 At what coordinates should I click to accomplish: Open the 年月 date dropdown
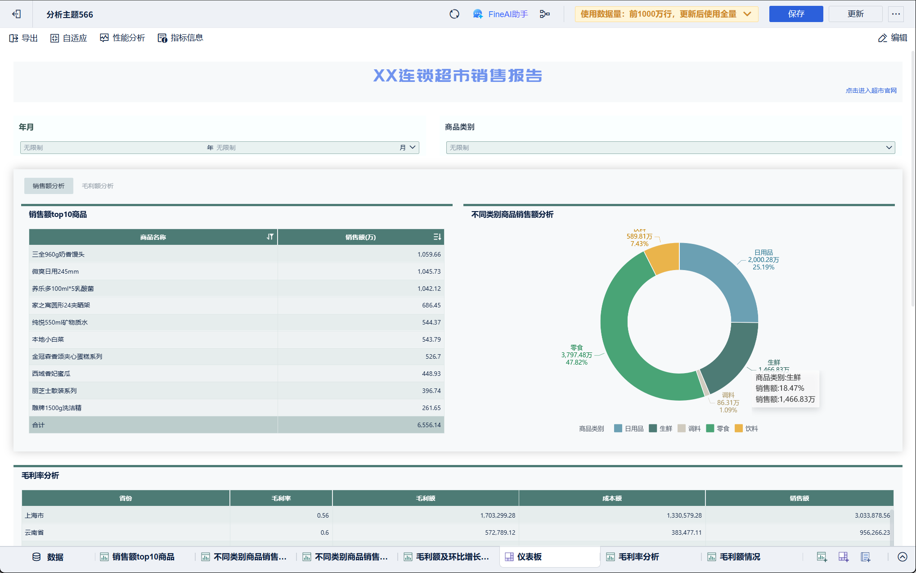coord(412,147)
